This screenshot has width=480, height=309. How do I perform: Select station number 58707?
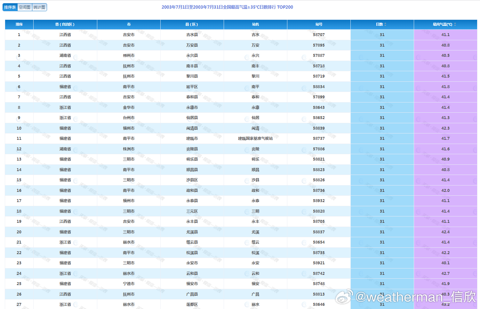click(319, 35)
